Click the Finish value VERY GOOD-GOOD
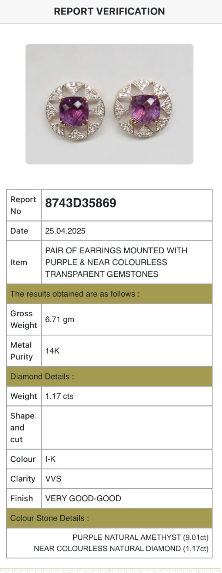This screenshot has height=573, width=222. coord(83,498)
